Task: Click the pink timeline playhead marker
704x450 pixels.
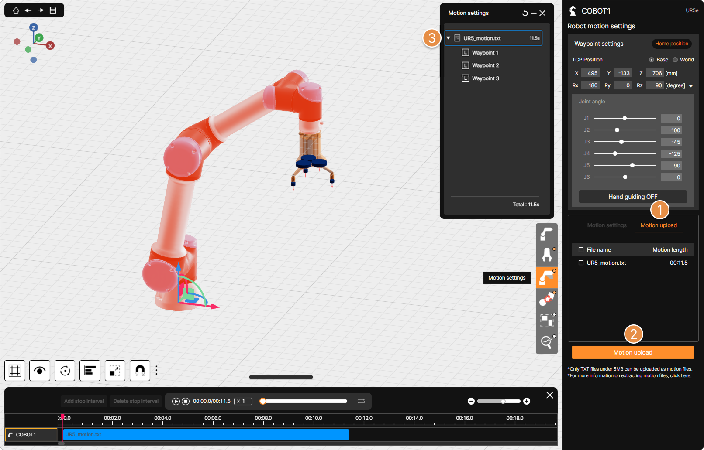Action: click(62, 417)
